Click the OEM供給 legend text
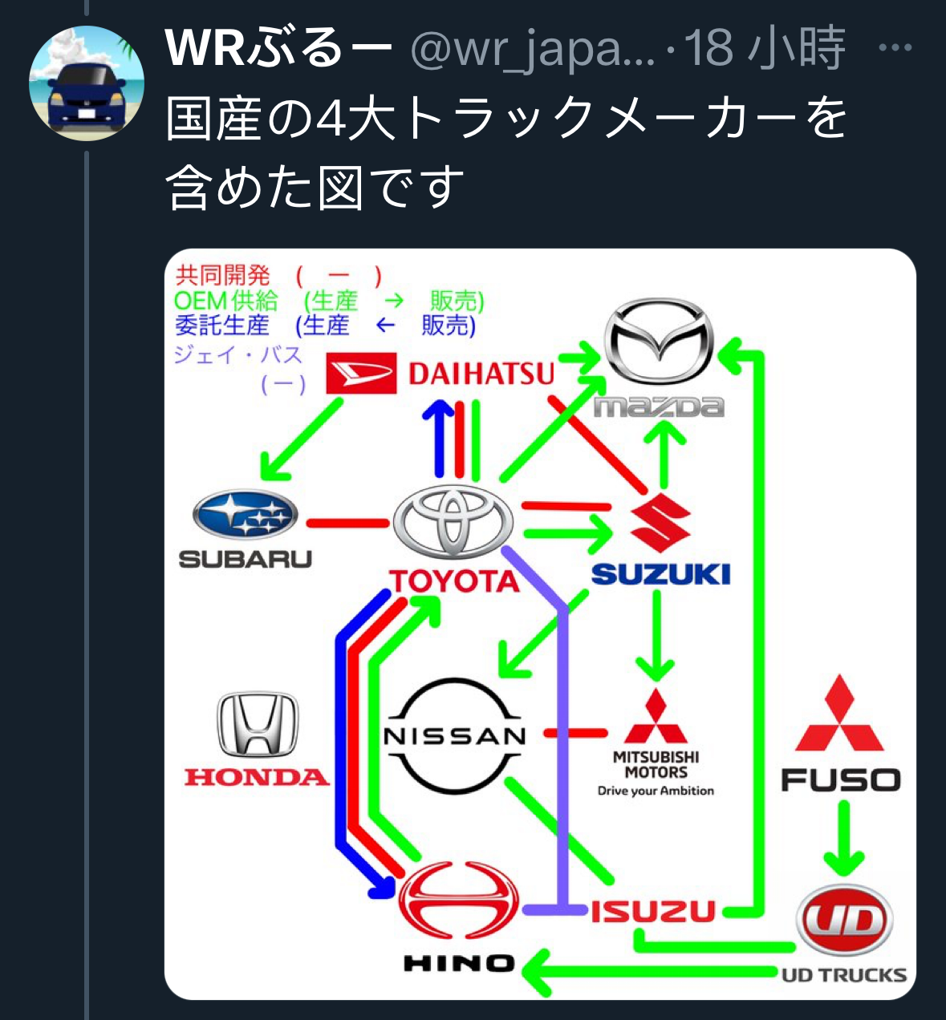Screen dimensions: 946x1020 (x=225, y=302)
